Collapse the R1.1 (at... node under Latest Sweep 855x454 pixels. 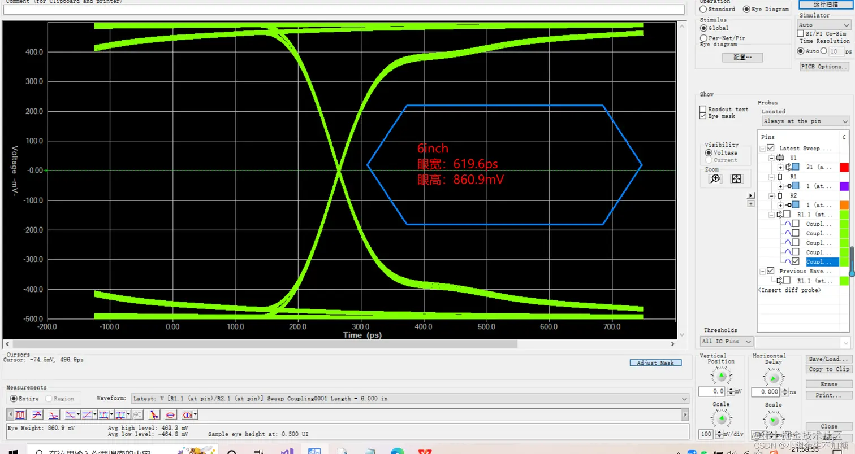click(x=772, y=215)
